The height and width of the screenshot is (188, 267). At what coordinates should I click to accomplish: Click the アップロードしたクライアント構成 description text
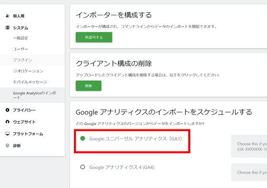[x=147, y=75]
